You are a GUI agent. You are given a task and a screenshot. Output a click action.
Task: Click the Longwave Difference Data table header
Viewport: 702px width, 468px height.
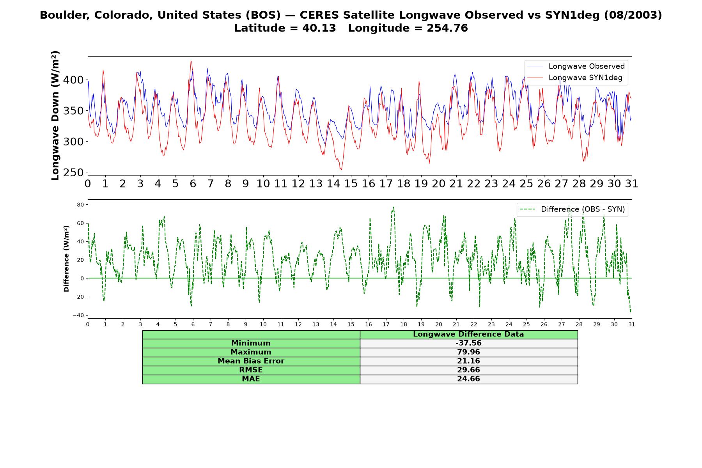469,334
